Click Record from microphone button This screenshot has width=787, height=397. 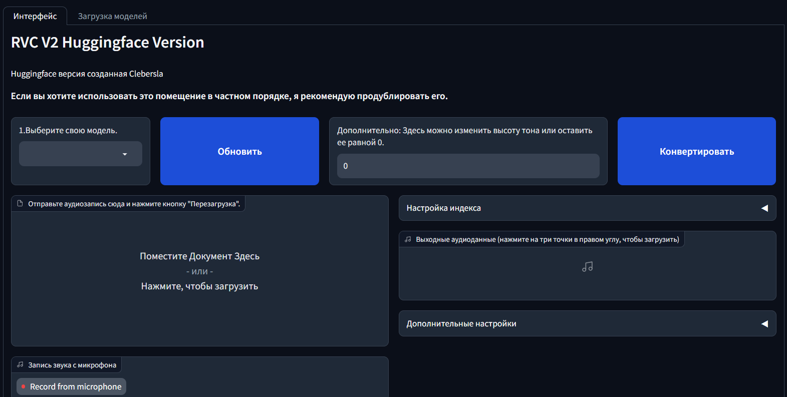[x=71, y=386]
